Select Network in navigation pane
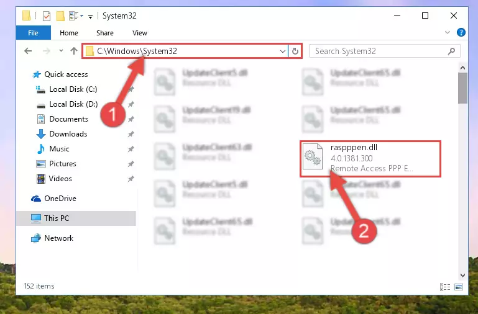The image size is (478, 314). point(59,238)
